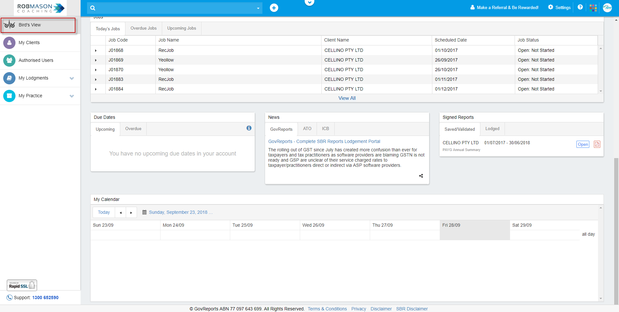Click View All jobs link
619x312 pixels.
point(347,98)
